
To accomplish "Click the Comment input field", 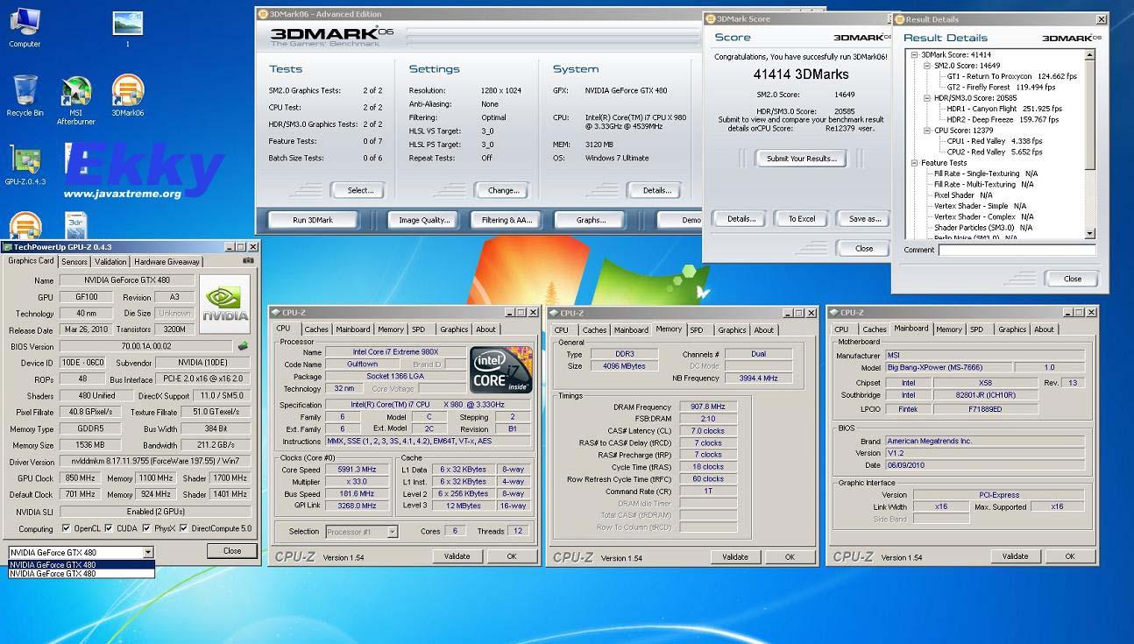I will point(1017,251).
